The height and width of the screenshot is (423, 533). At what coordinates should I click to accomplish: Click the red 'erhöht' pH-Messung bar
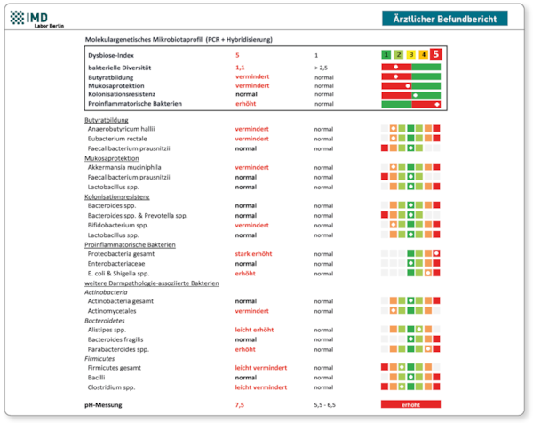click(x=410, y=405)
